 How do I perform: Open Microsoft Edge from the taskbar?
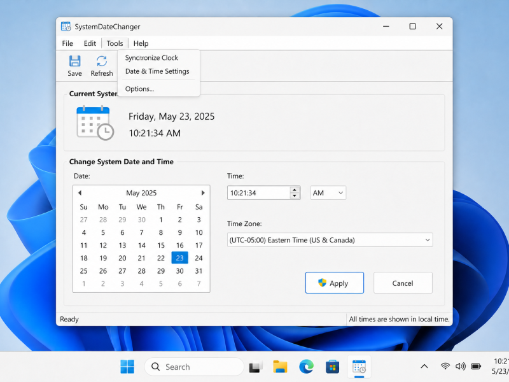pyautogui.click(x=306, y=367)
